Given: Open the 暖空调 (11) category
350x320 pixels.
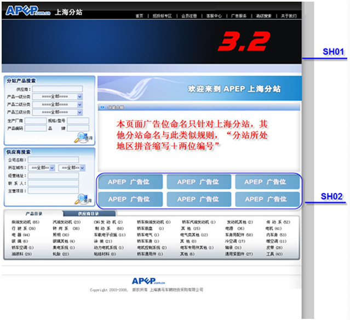Looking at the screenshot, I should [x=276, y=241].
